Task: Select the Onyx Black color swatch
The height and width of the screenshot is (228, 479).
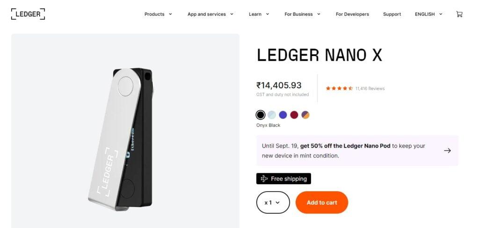Action: point(260,115)
